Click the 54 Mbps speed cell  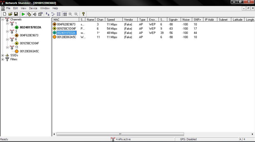click(x=112, y=28)
